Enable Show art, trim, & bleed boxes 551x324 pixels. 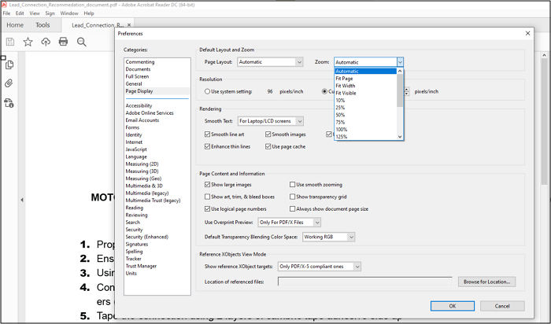pyautogui.click(x=207, y=197)
